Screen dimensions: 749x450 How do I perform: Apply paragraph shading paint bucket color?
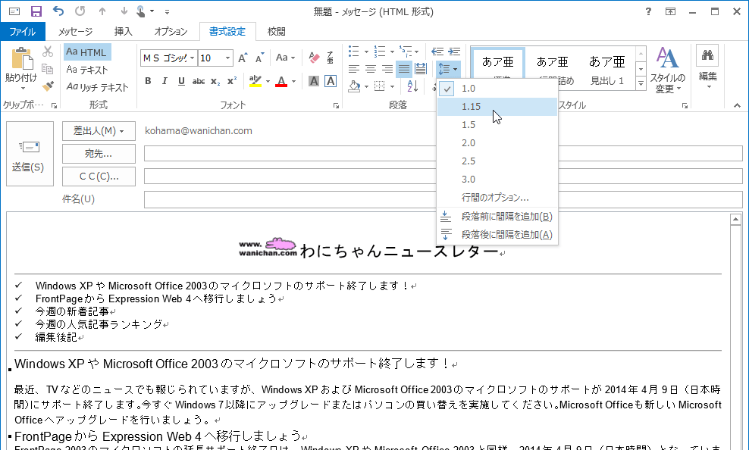[x=354, y=86]
